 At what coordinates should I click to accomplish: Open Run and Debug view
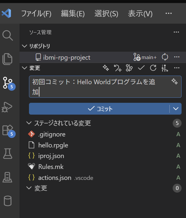pos(8,106)
